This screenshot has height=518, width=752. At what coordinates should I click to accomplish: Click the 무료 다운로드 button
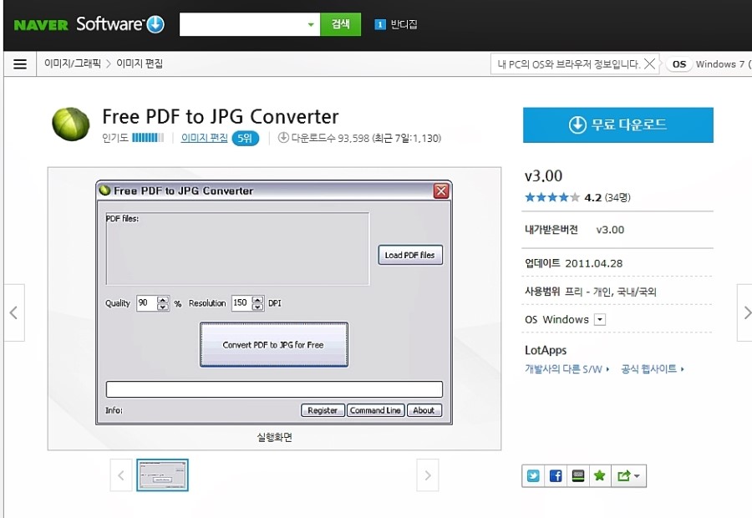coord(617,124)
